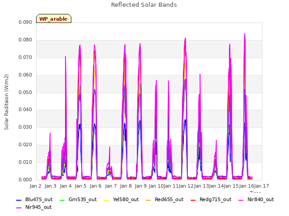Select the Red655_out legend label

[x=169, y=200]
